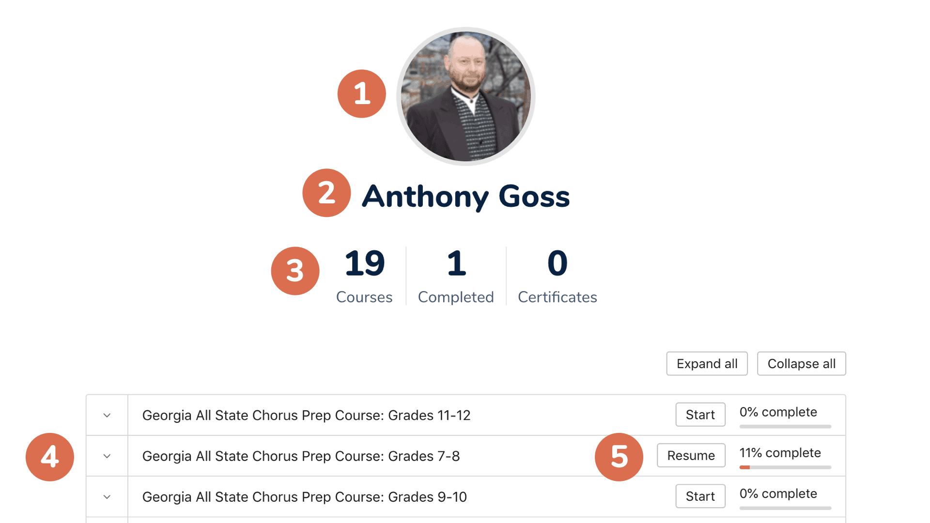Viewport: 930px width, 523px height.
Task: Open Georgia All State Chorus Grades 11-12 title
Action: tap(306, 415)
